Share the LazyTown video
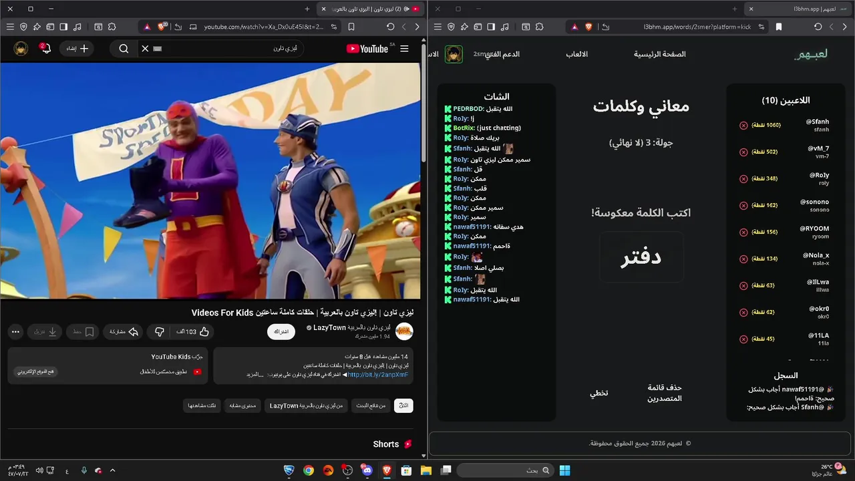Viewport: 855px width, 481px height. pyautogui.click(x=124, y=331)
